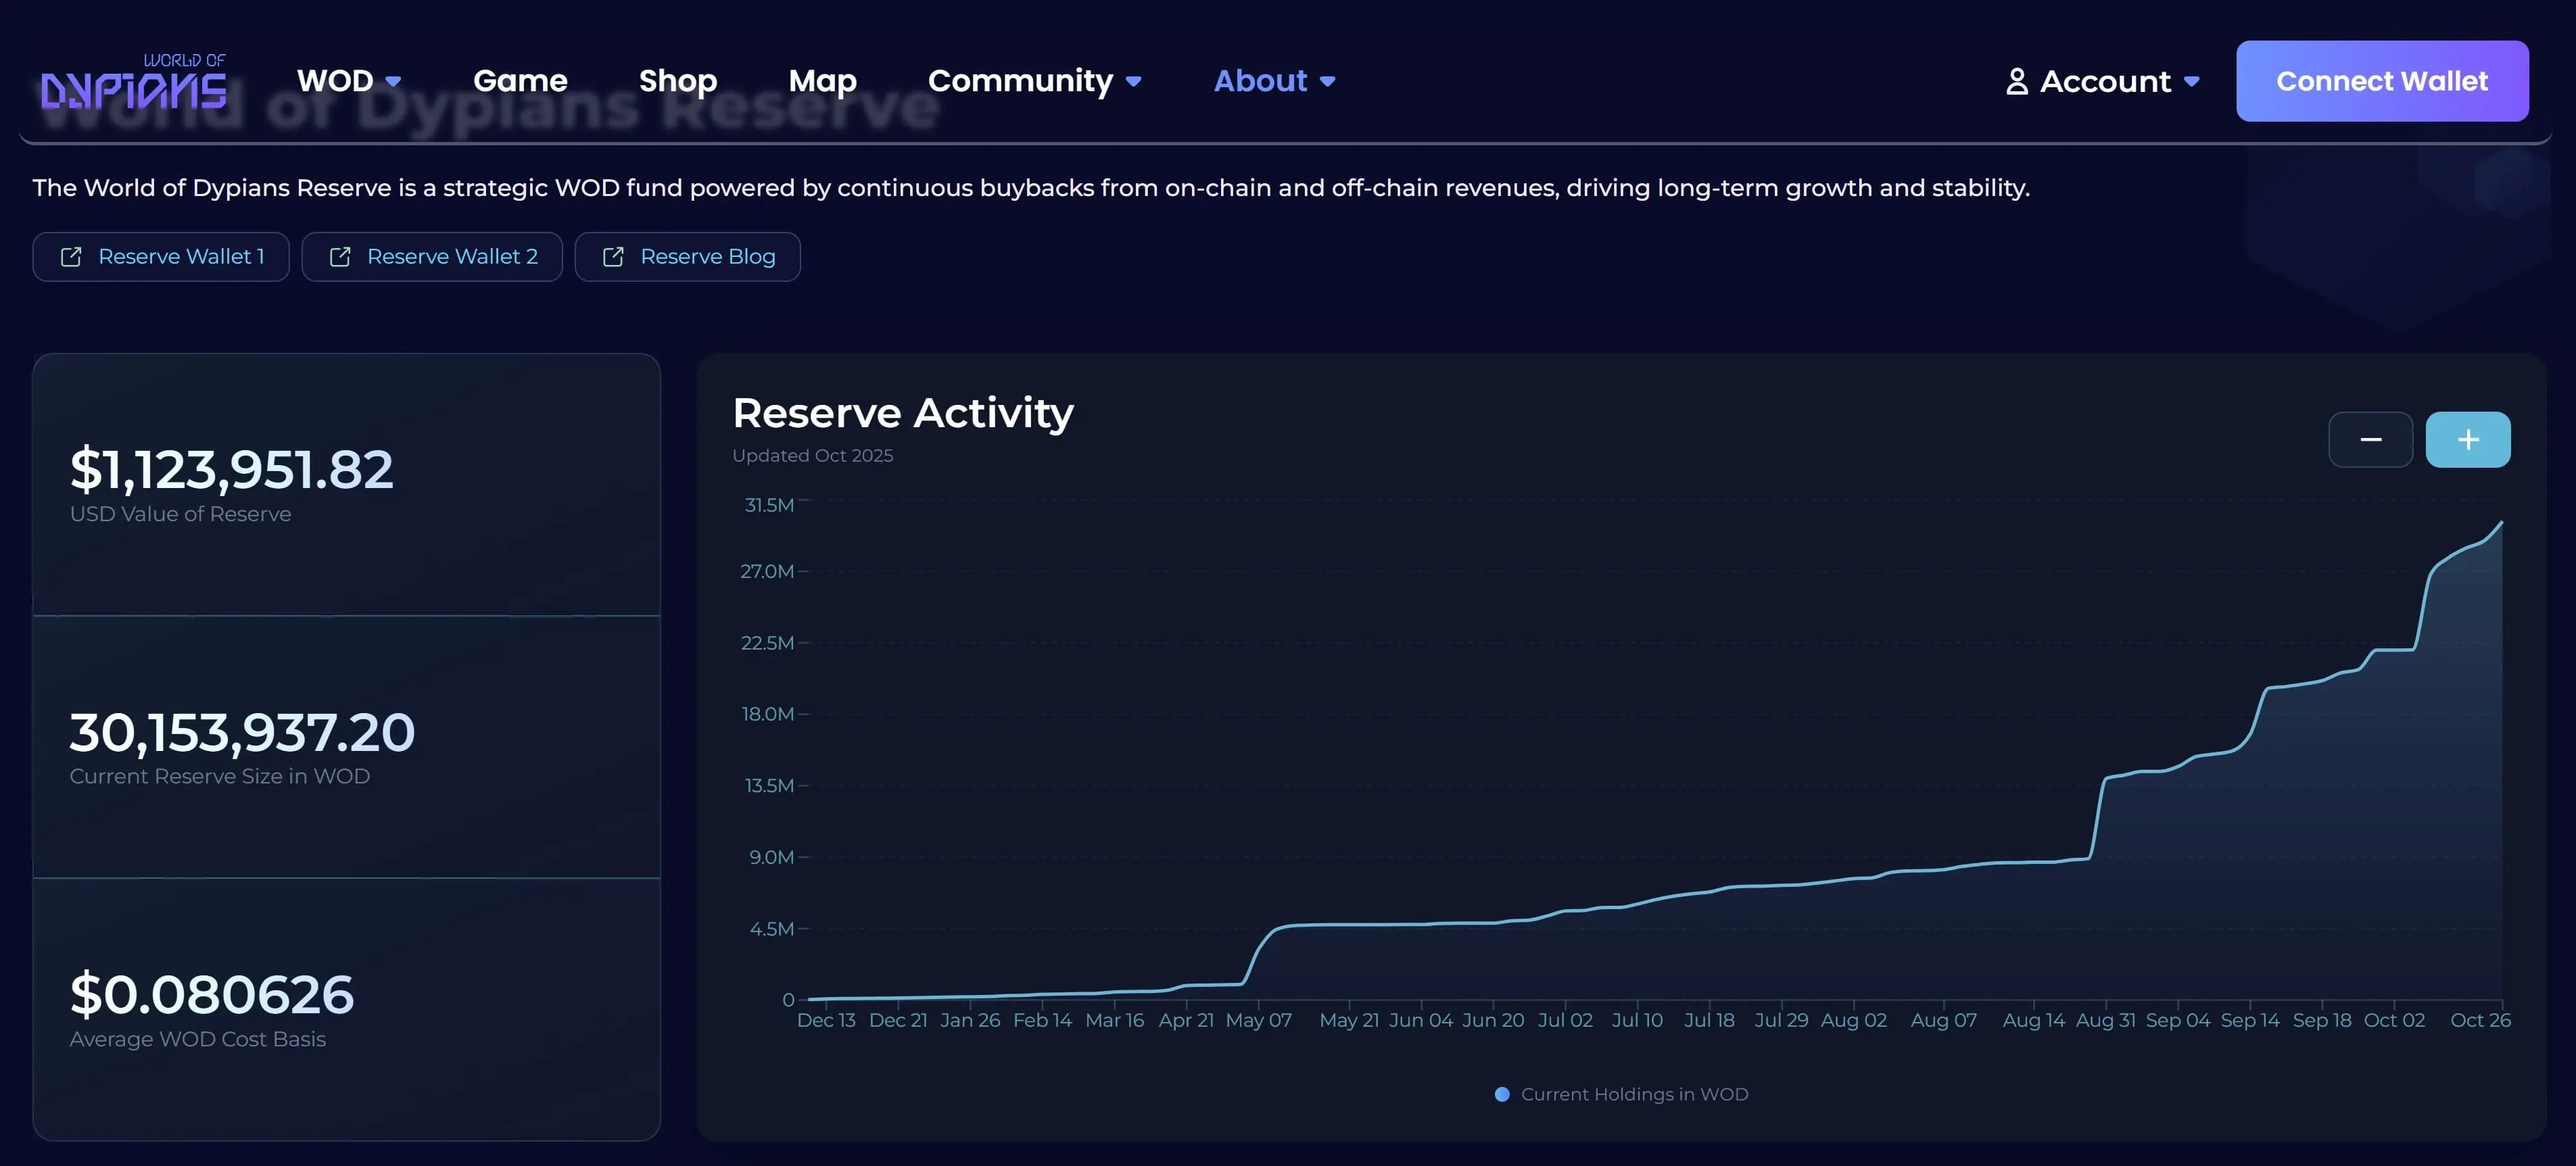
Task: Open the Community dropdown arrow
Action: [x=1133, y=82]
